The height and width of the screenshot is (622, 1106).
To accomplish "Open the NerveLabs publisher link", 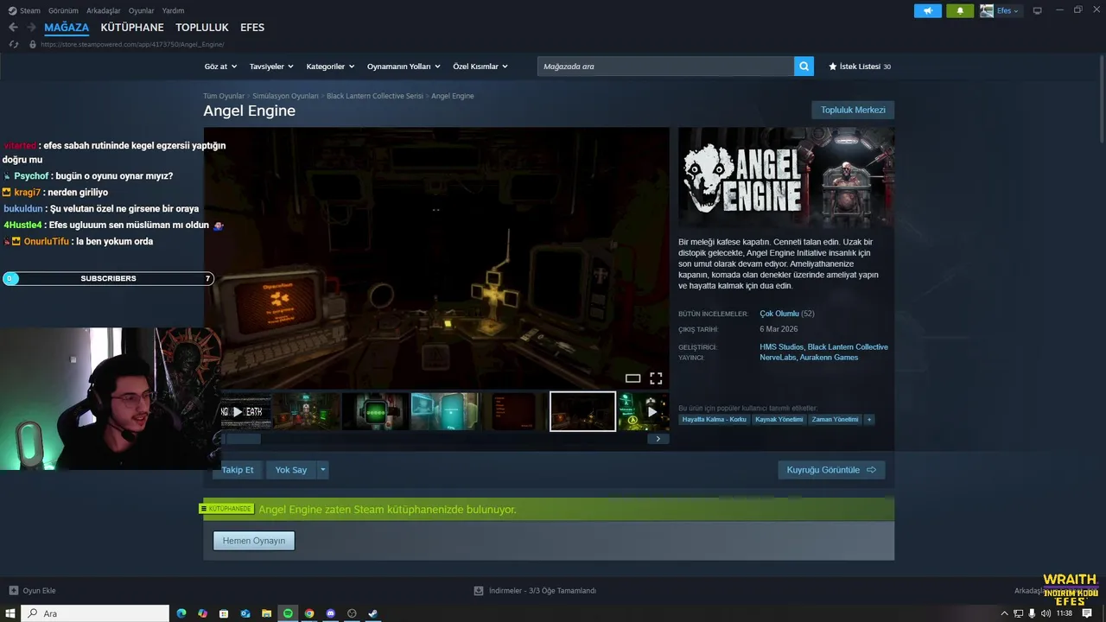I will coord(777,358).
